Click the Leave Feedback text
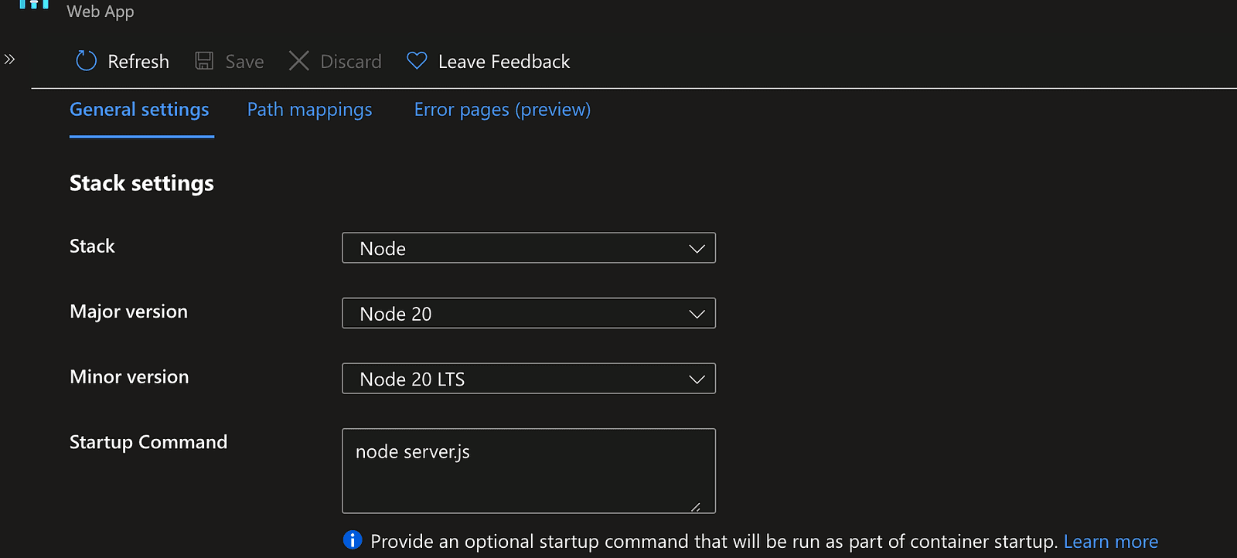Image resolution: width=1237 pixels, height=558 pixels. click(503, 62)
